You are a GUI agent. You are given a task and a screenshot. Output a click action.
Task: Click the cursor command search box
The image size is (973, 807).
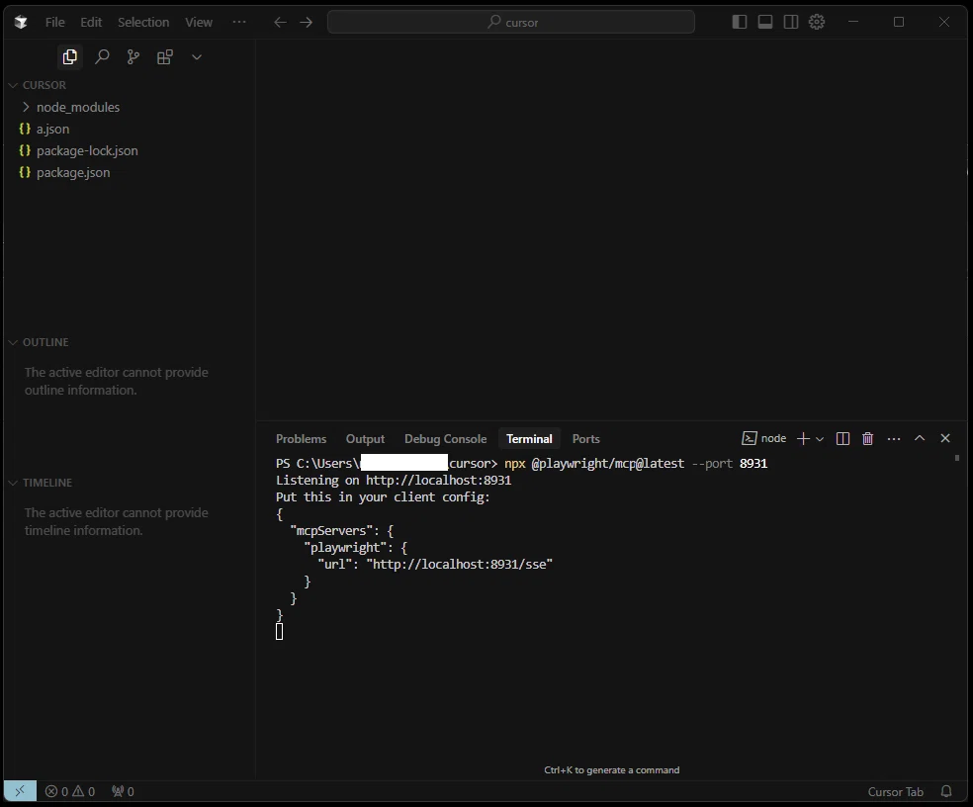pos(510,22)
